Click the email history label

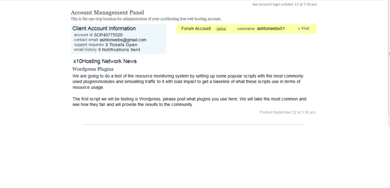point(85,50)
